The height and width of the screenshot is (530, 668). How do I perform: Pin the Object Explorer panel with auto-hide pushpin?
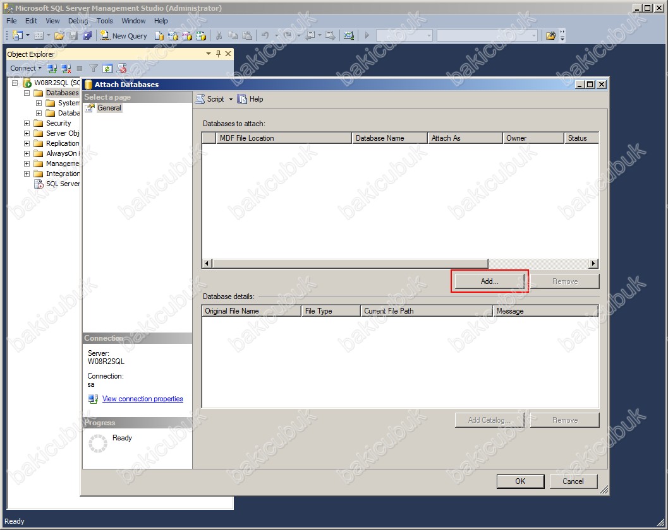coord(218,54)
